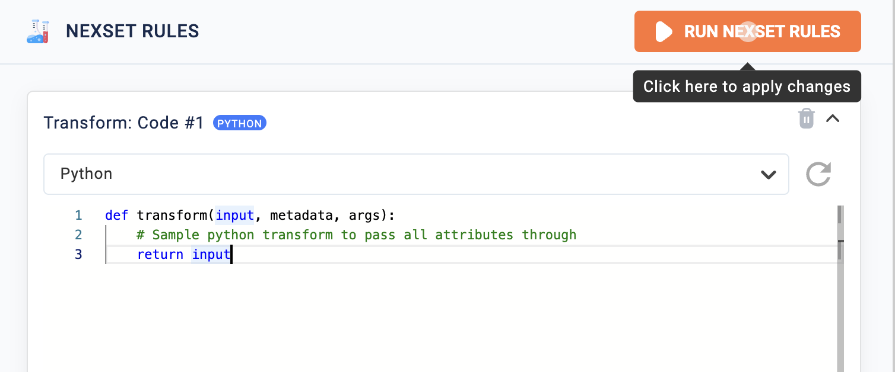895x372 pixels.
Task: Click inside the green sample comment line
Action: pyautogui.click(x=356, y=235)
